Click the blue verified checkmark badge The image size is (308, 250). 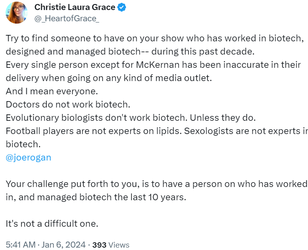point(121,8)
